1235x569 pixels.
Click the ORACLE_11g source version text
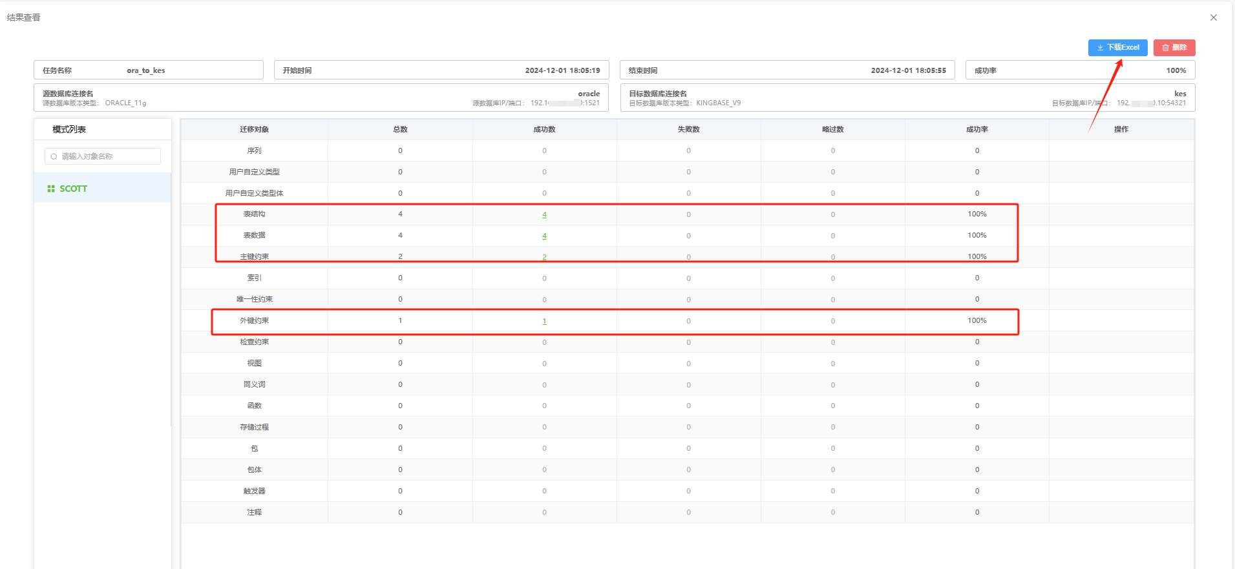click(x=126, y=103)
